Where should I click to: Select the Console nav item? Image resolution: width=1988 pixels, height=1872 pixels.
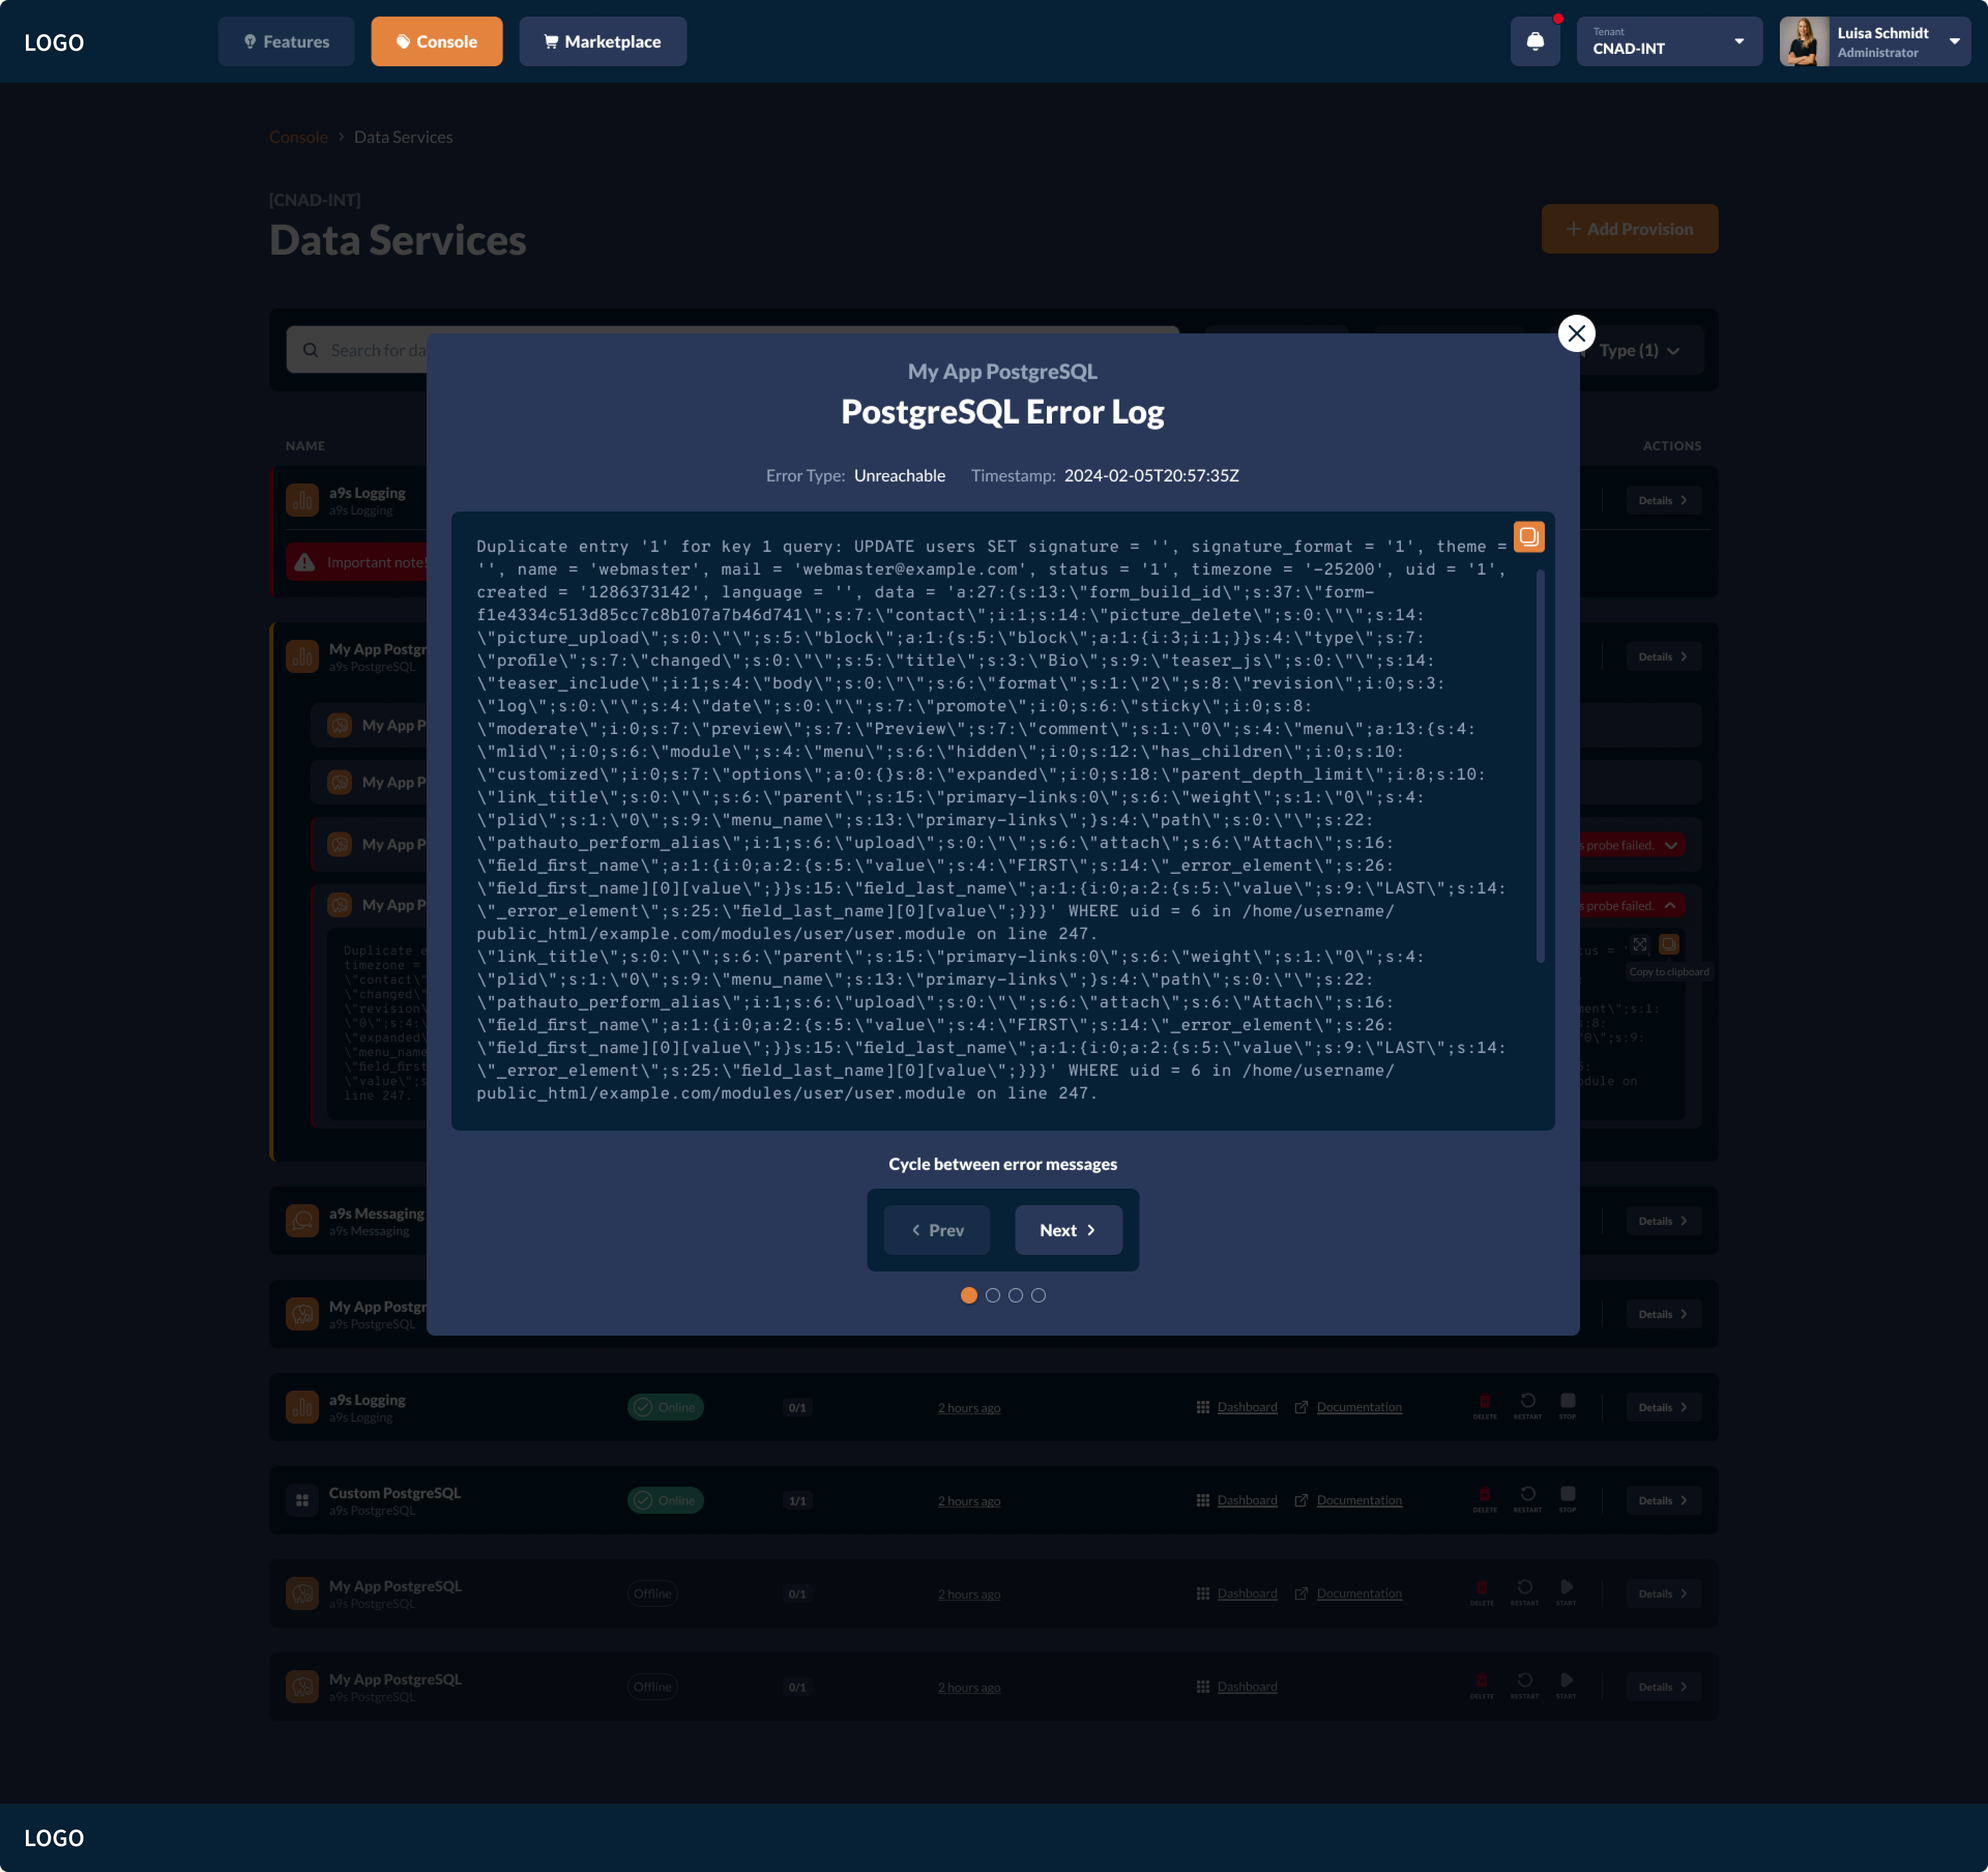tap(436, 41)
